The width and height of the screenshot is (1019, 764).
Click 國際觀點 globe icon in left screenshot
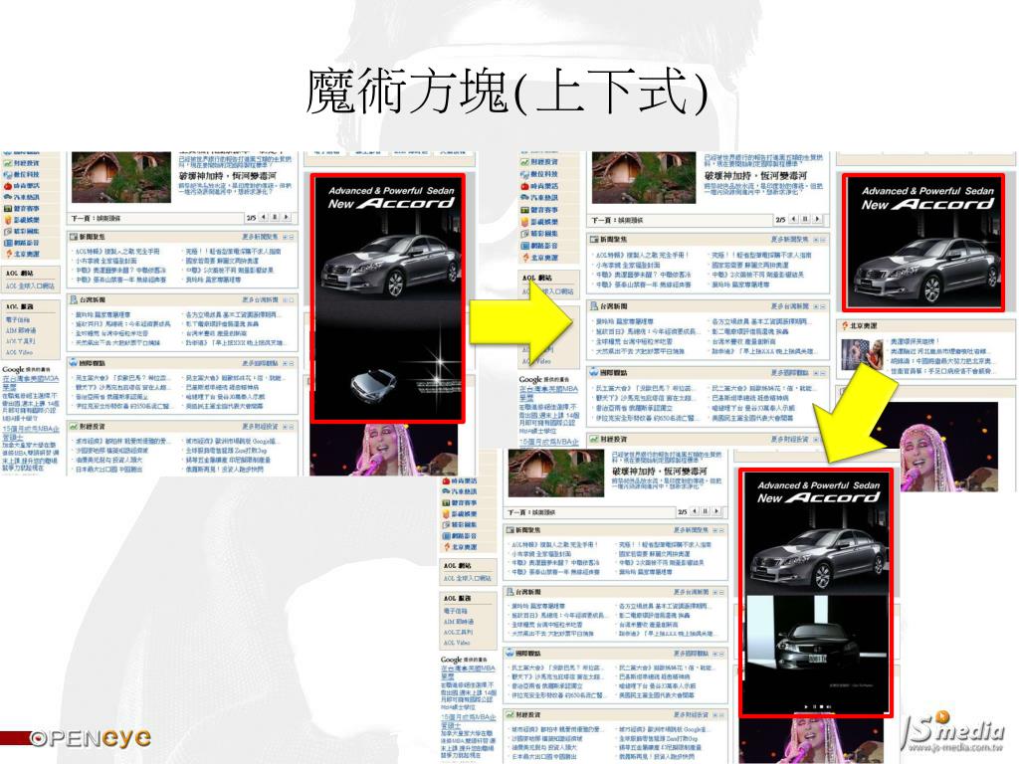click(74, 363)
